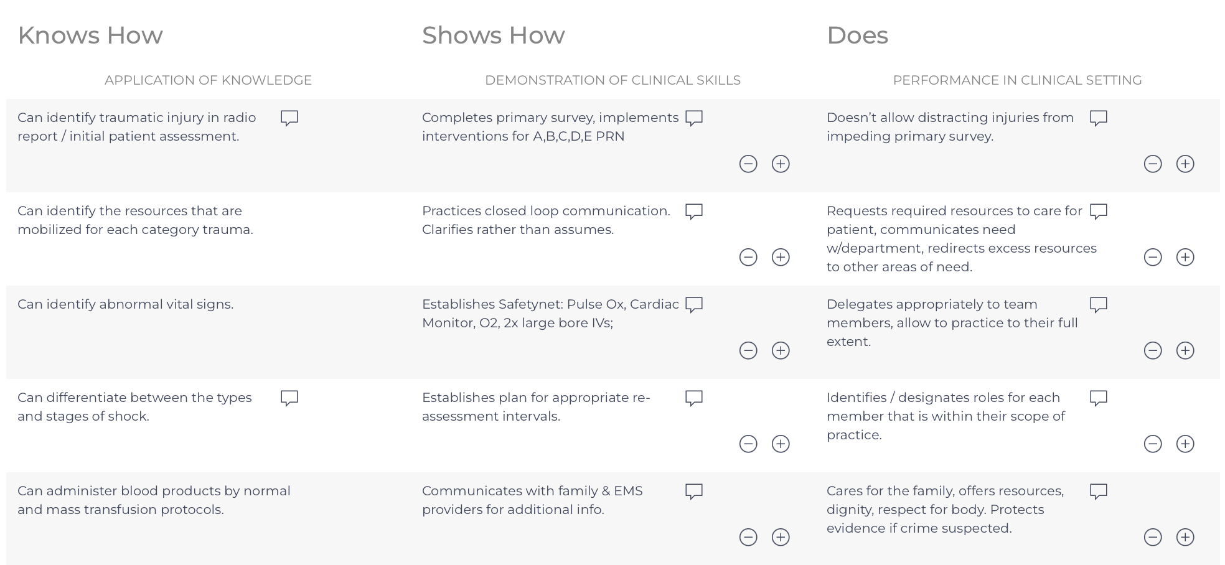Increase rating for 'Establishes plan for appropriate re-assessment'

point(781,444)
